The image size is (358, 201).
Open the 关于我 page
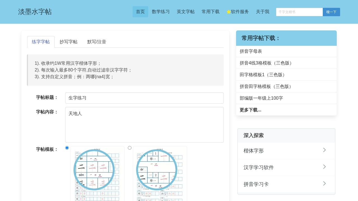pos(262,12)
